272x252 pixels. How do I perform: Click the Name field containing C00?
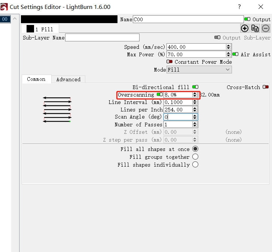(188, 19)
